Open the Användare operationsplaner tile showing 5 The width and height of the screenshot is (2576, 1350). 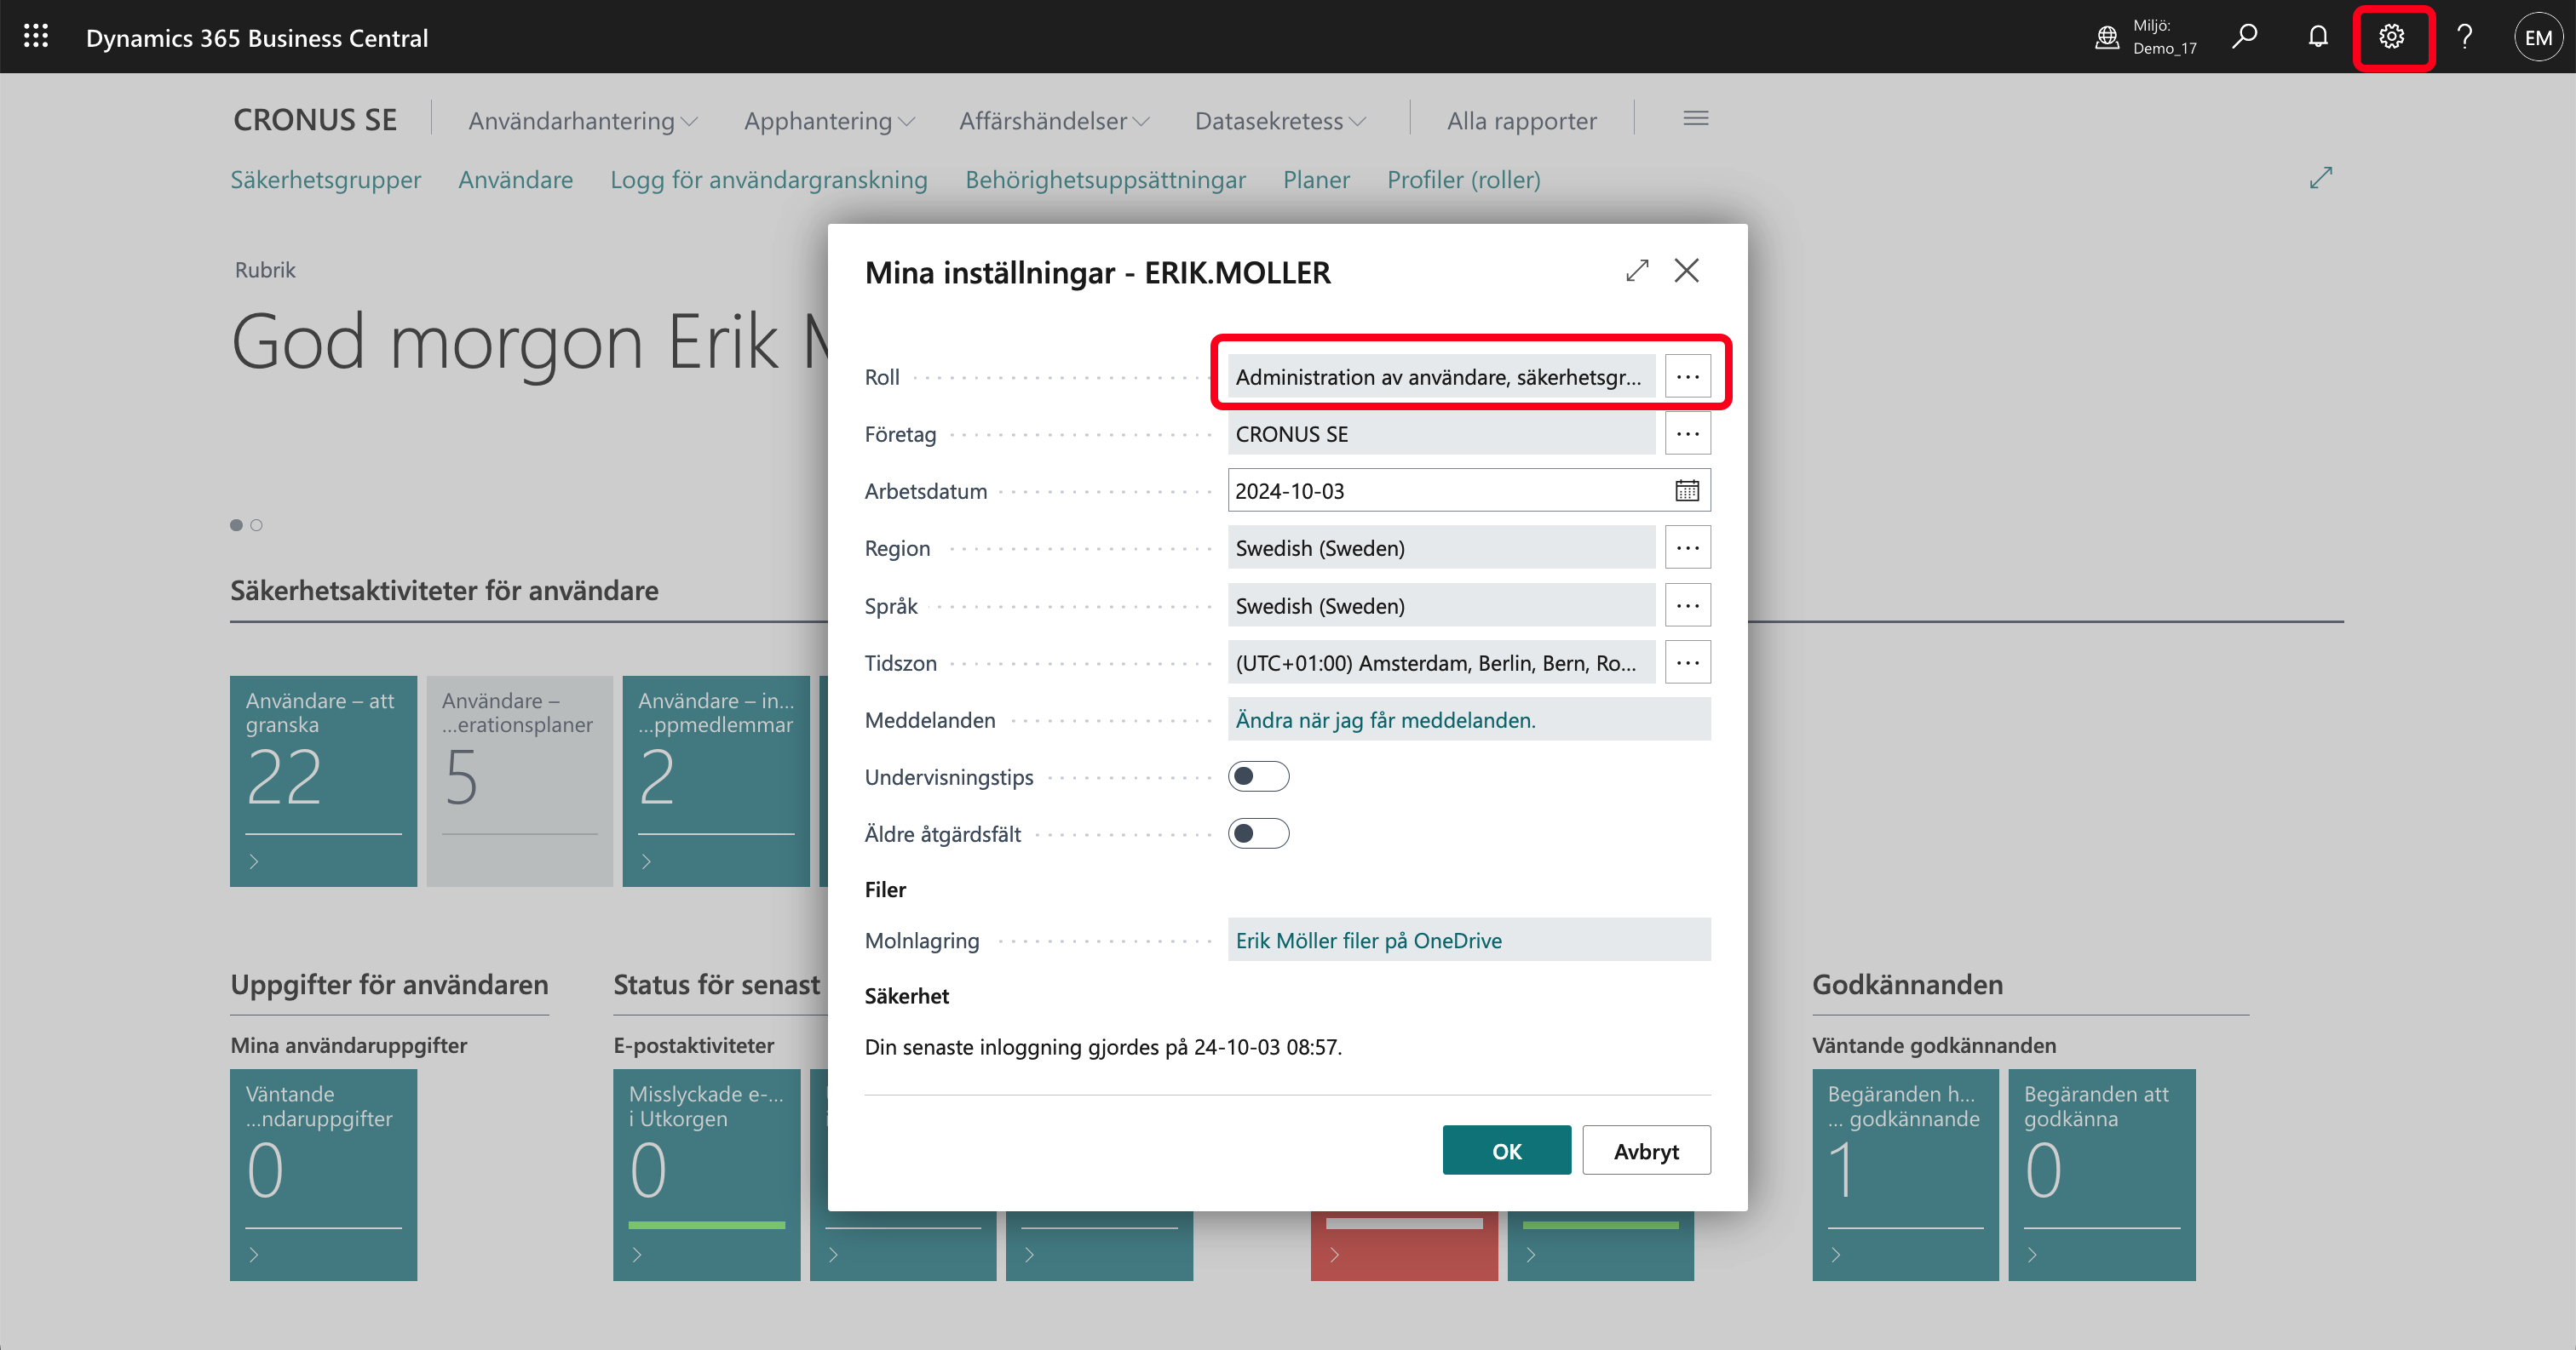519,781
